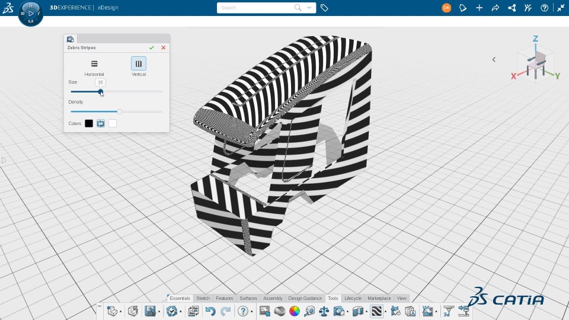Switch to the Design Guidance tab
569x320 pixels.
[x=305, y=298]
